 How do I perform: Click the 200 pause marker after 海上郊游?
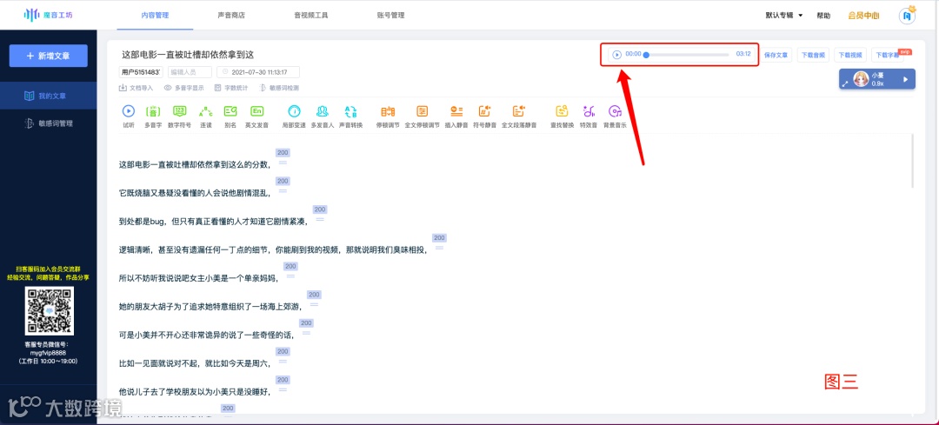tap(314, 295)
